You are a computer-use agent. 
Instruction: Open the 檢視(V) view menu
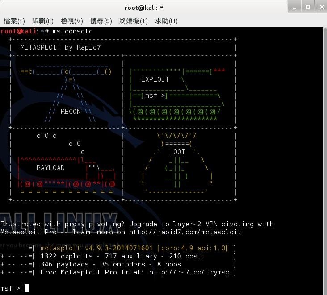tap(72, 21)
